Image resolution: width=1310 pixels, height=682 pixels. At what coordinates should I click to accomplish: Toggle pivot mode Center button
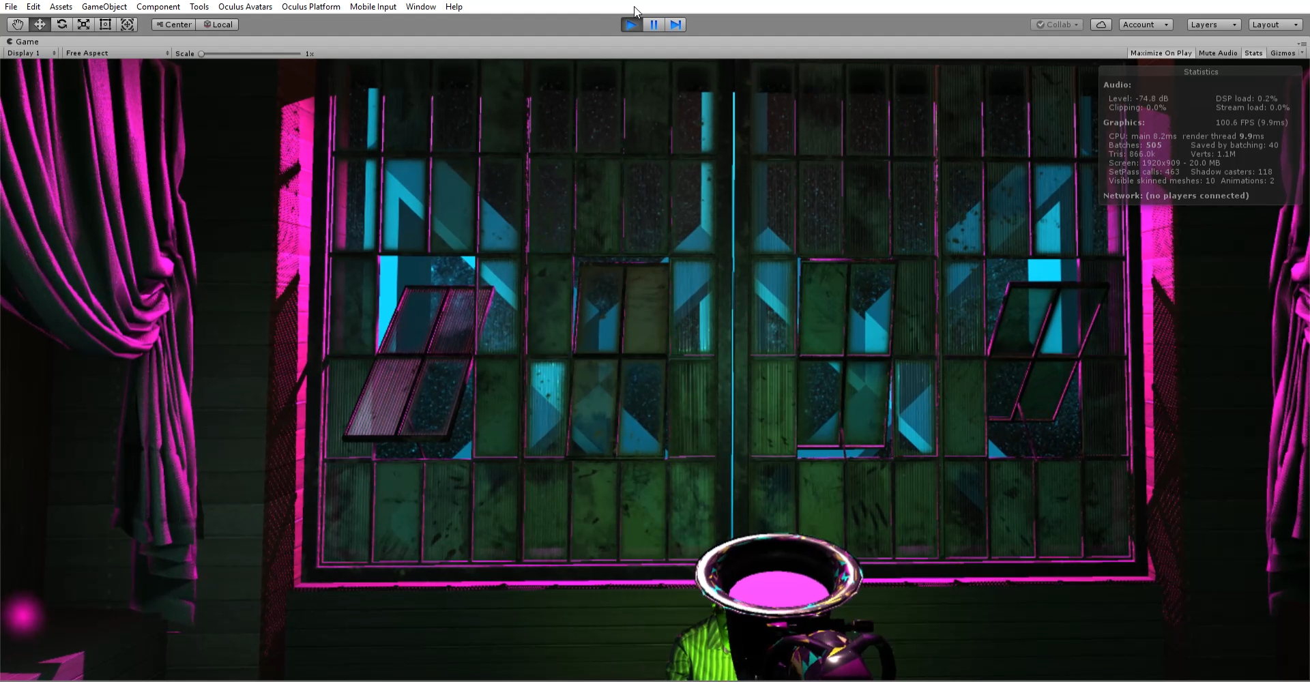coord(174,25)
